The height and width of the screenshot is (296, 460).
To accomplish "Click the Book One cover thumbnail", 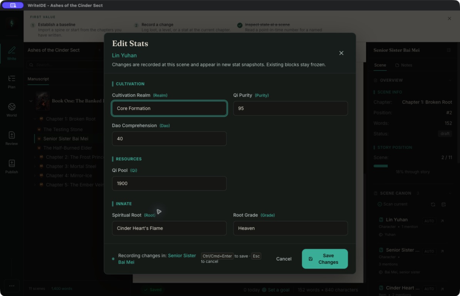I will coord(43,101).
